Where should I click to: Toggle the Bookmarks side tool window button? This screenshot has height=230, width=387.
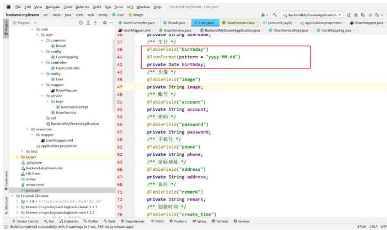pos(6,181)
